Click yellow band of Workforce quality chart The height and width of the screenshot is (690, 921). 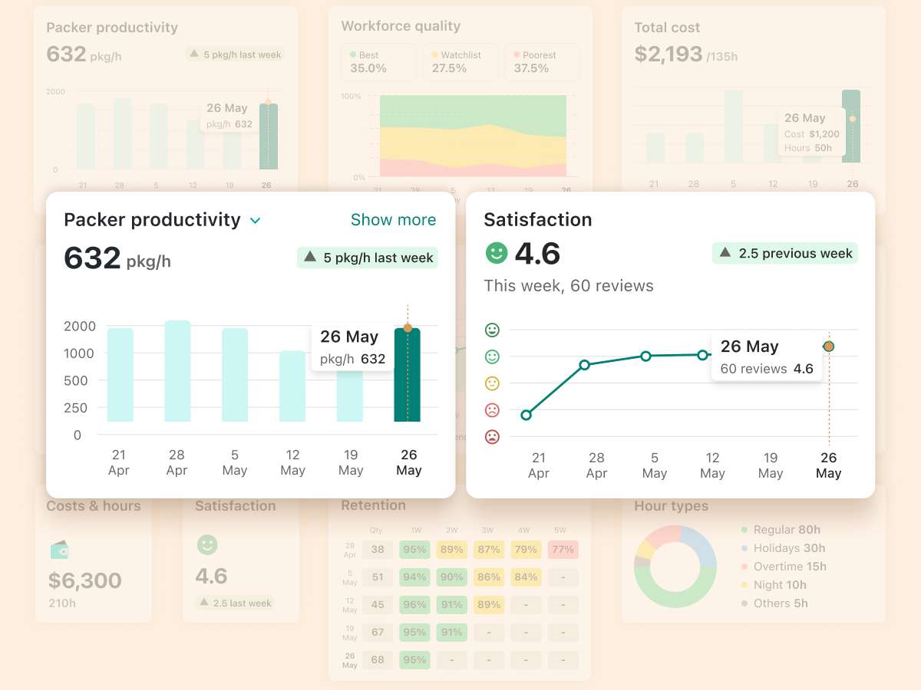[473, 146]
